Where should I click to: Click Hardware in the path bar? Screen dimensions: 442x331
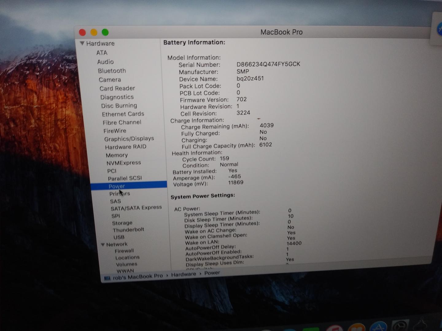click(x=184, y=275)
